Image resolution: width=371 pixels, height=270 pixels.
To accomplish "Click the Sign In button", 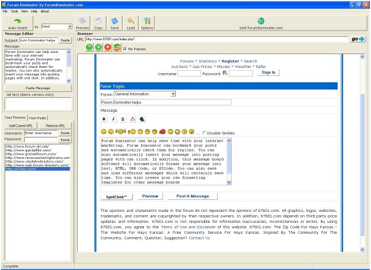I will tap(268, 73).
